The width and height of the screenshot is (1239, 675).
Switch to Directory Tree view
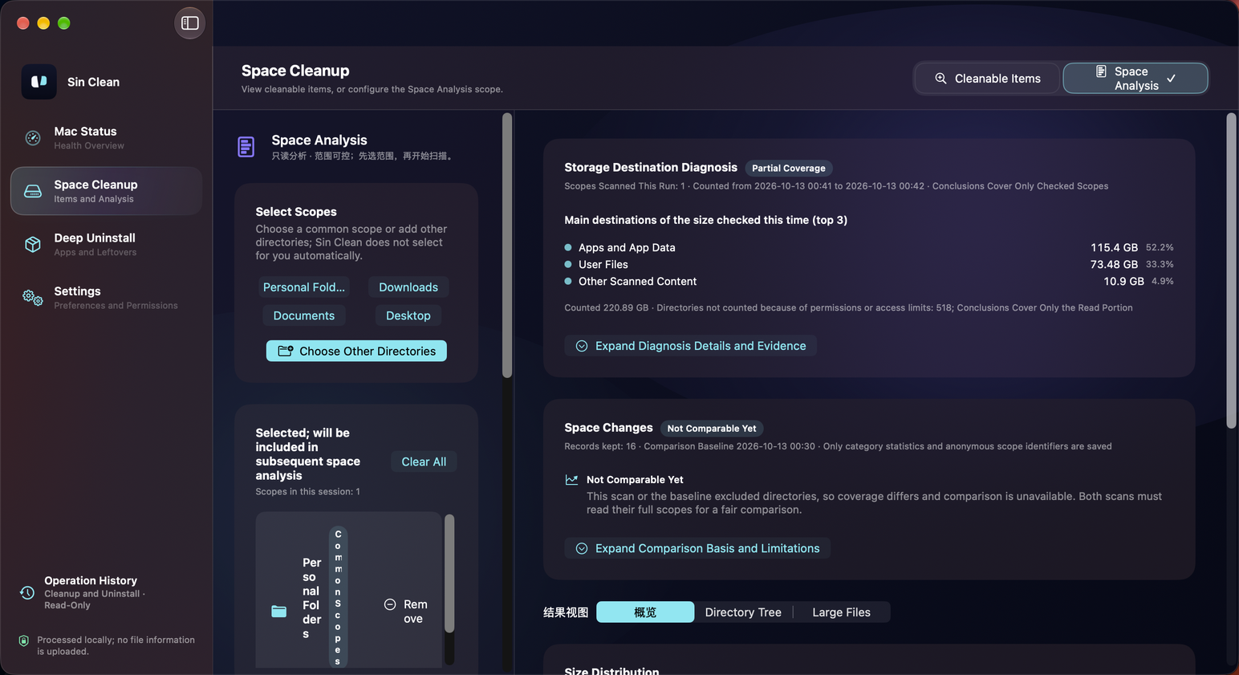[743, 612]
